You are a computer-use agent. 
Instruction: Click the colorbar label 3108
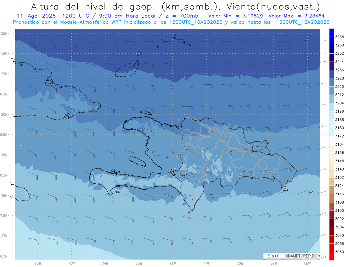click(x=340, y=202)
